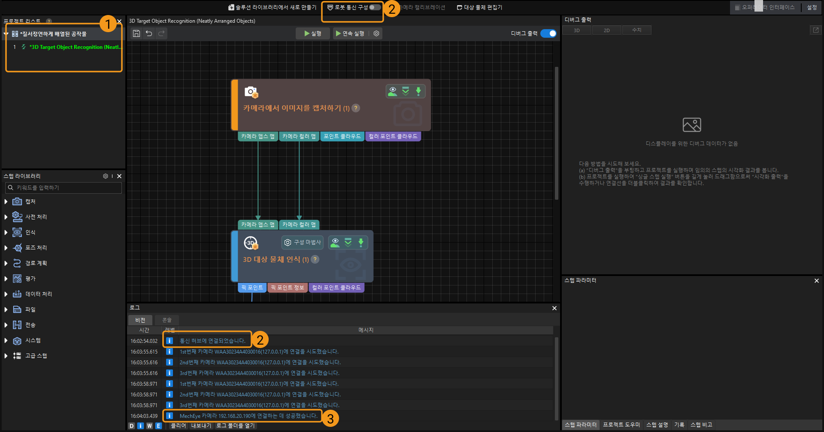Expand the 시스템 step category
The image size is (824, 432).
(x=6, y=340)
